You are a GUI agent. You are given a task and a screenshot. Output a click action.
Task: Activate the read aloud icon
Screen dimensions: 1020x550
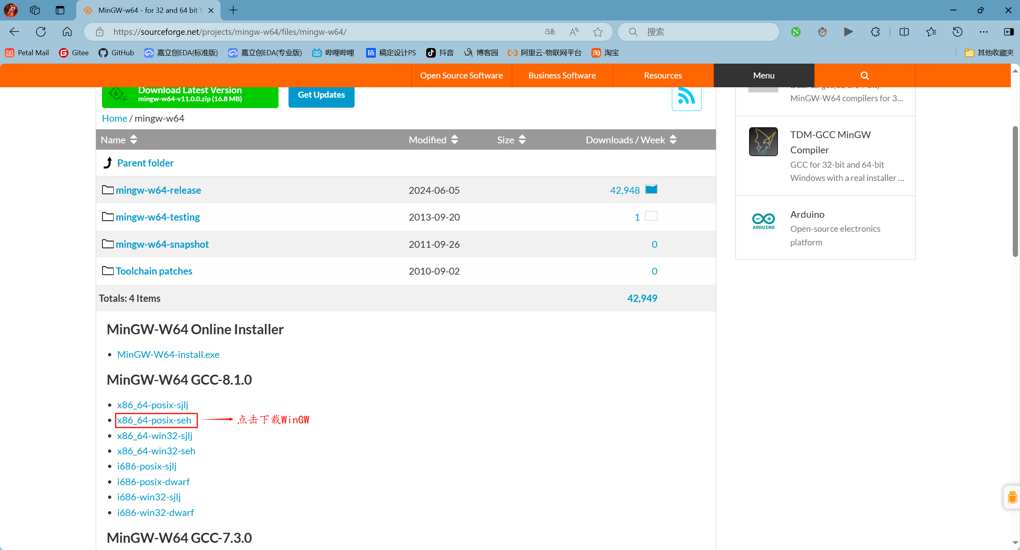tap(574, 32)
